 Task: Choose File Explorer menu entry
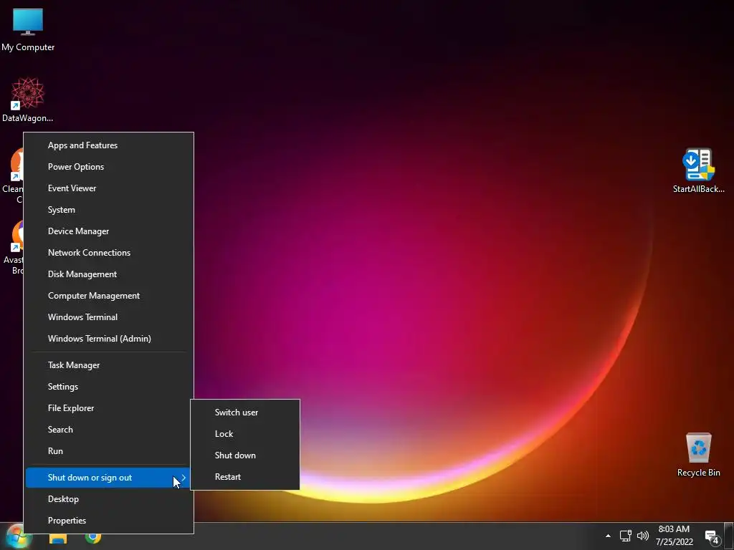[x=109, y=408]
